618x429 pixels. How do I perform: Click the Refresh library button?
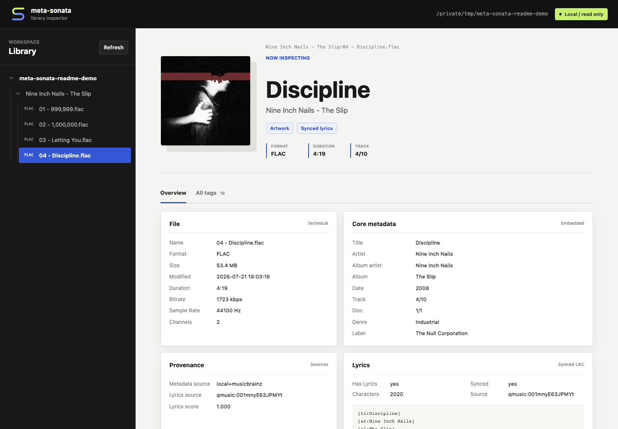pos(114,48)
